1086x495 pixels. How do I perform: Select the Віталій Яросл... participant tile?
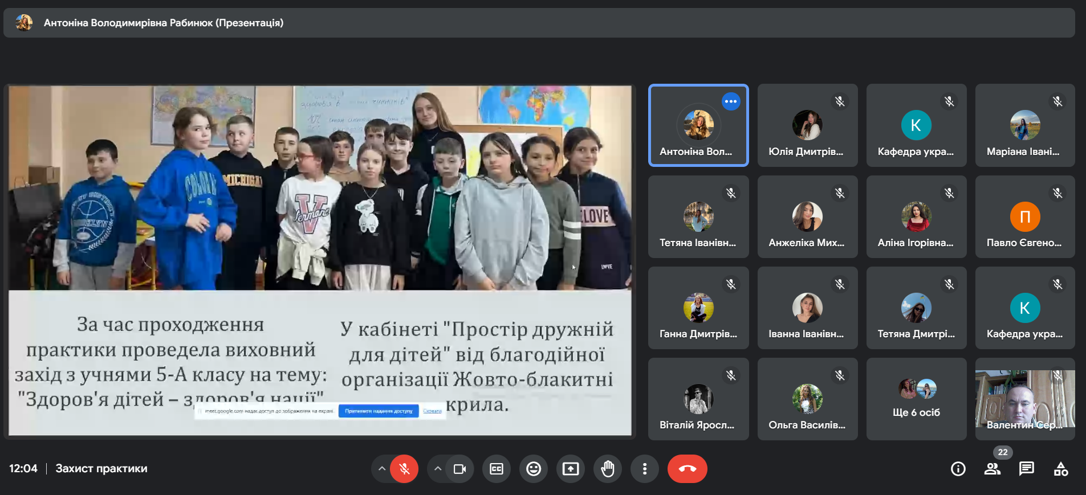click(698, 399)
